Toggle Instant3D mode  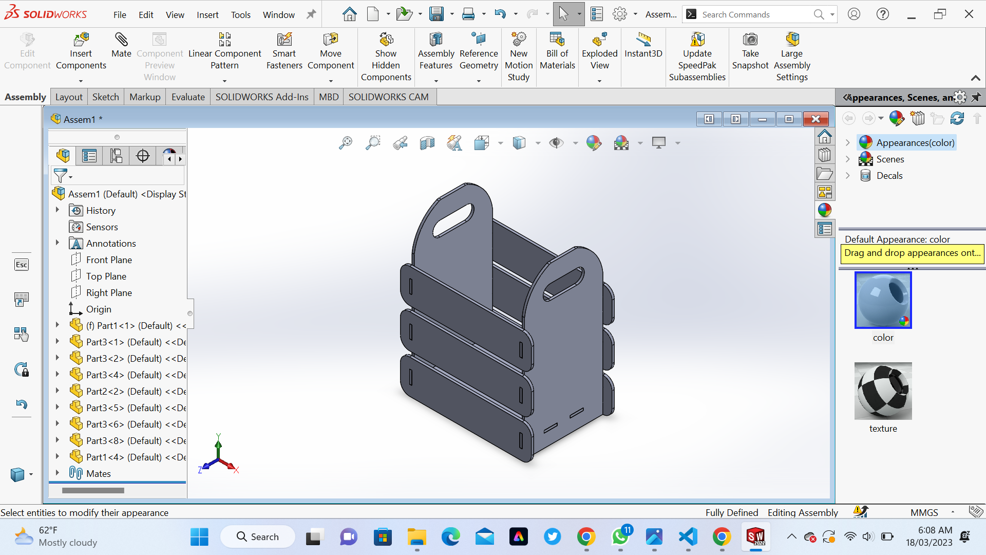click(643, 45)
